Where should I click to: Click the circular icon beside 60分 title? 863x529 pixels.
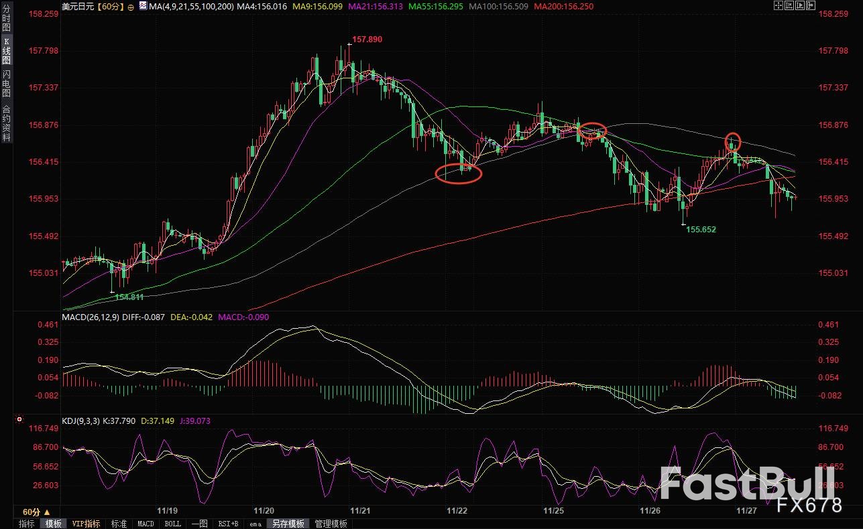click(x=129, y=6)
